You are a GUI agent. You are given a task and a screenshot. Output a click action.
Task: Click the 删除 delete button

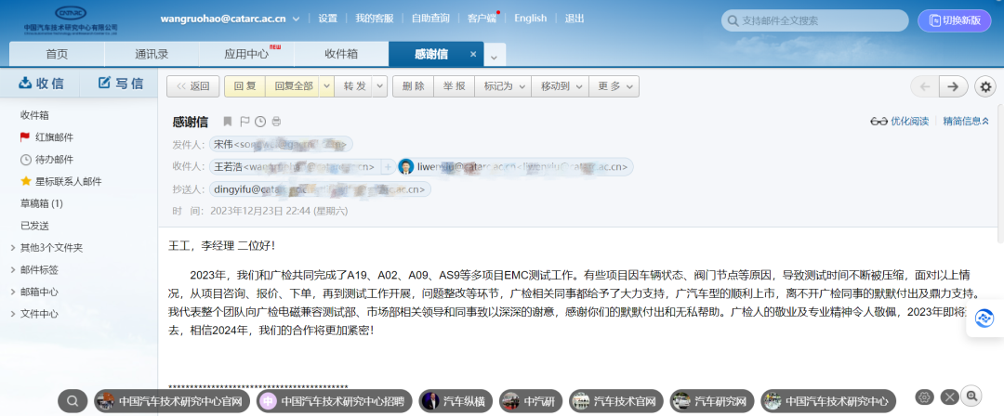pos(413,86)
